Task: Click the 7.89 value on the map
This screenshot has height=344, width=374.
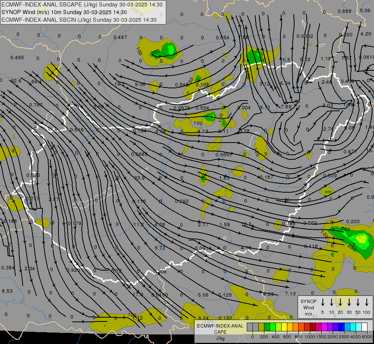Action: coord(286,107)
